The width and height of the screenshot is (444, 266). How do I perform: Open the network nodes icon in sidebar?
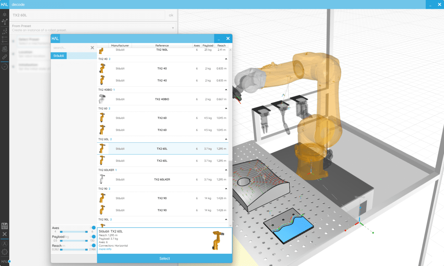click(4, 22)
